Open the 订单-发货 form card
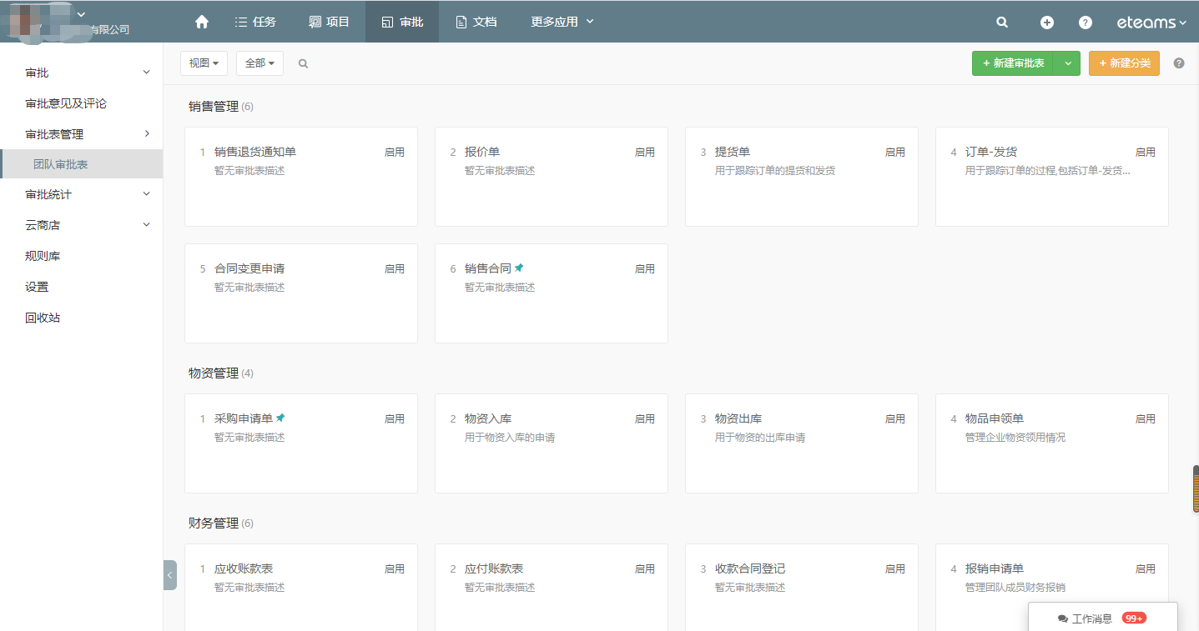The height and width of the screenshot is (631, 1199). tap(1052, 177)
